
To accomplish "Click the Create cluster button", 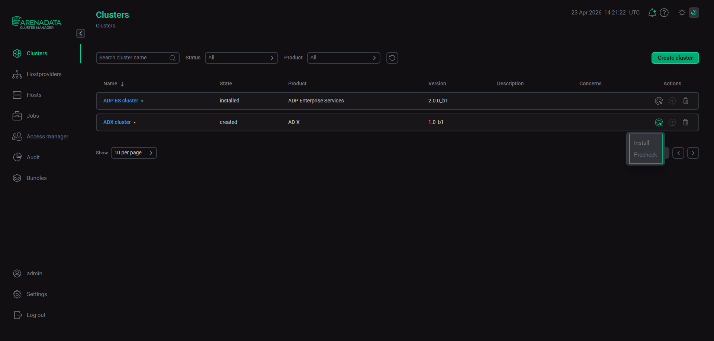I will 675,58.
